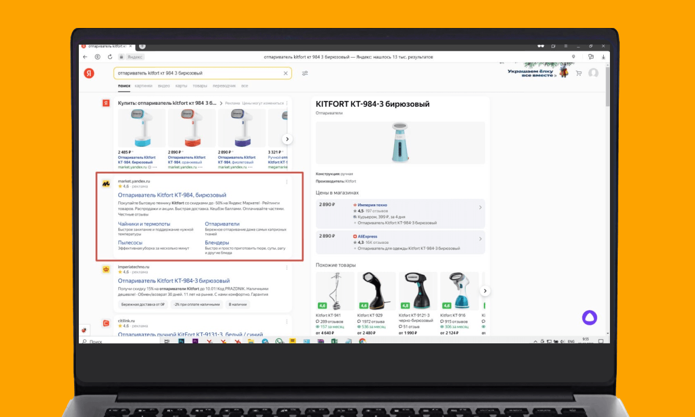The height and width of the screenshot is (417, 695).
Task: Open the 'все' search tab
Action: [244, 86]
